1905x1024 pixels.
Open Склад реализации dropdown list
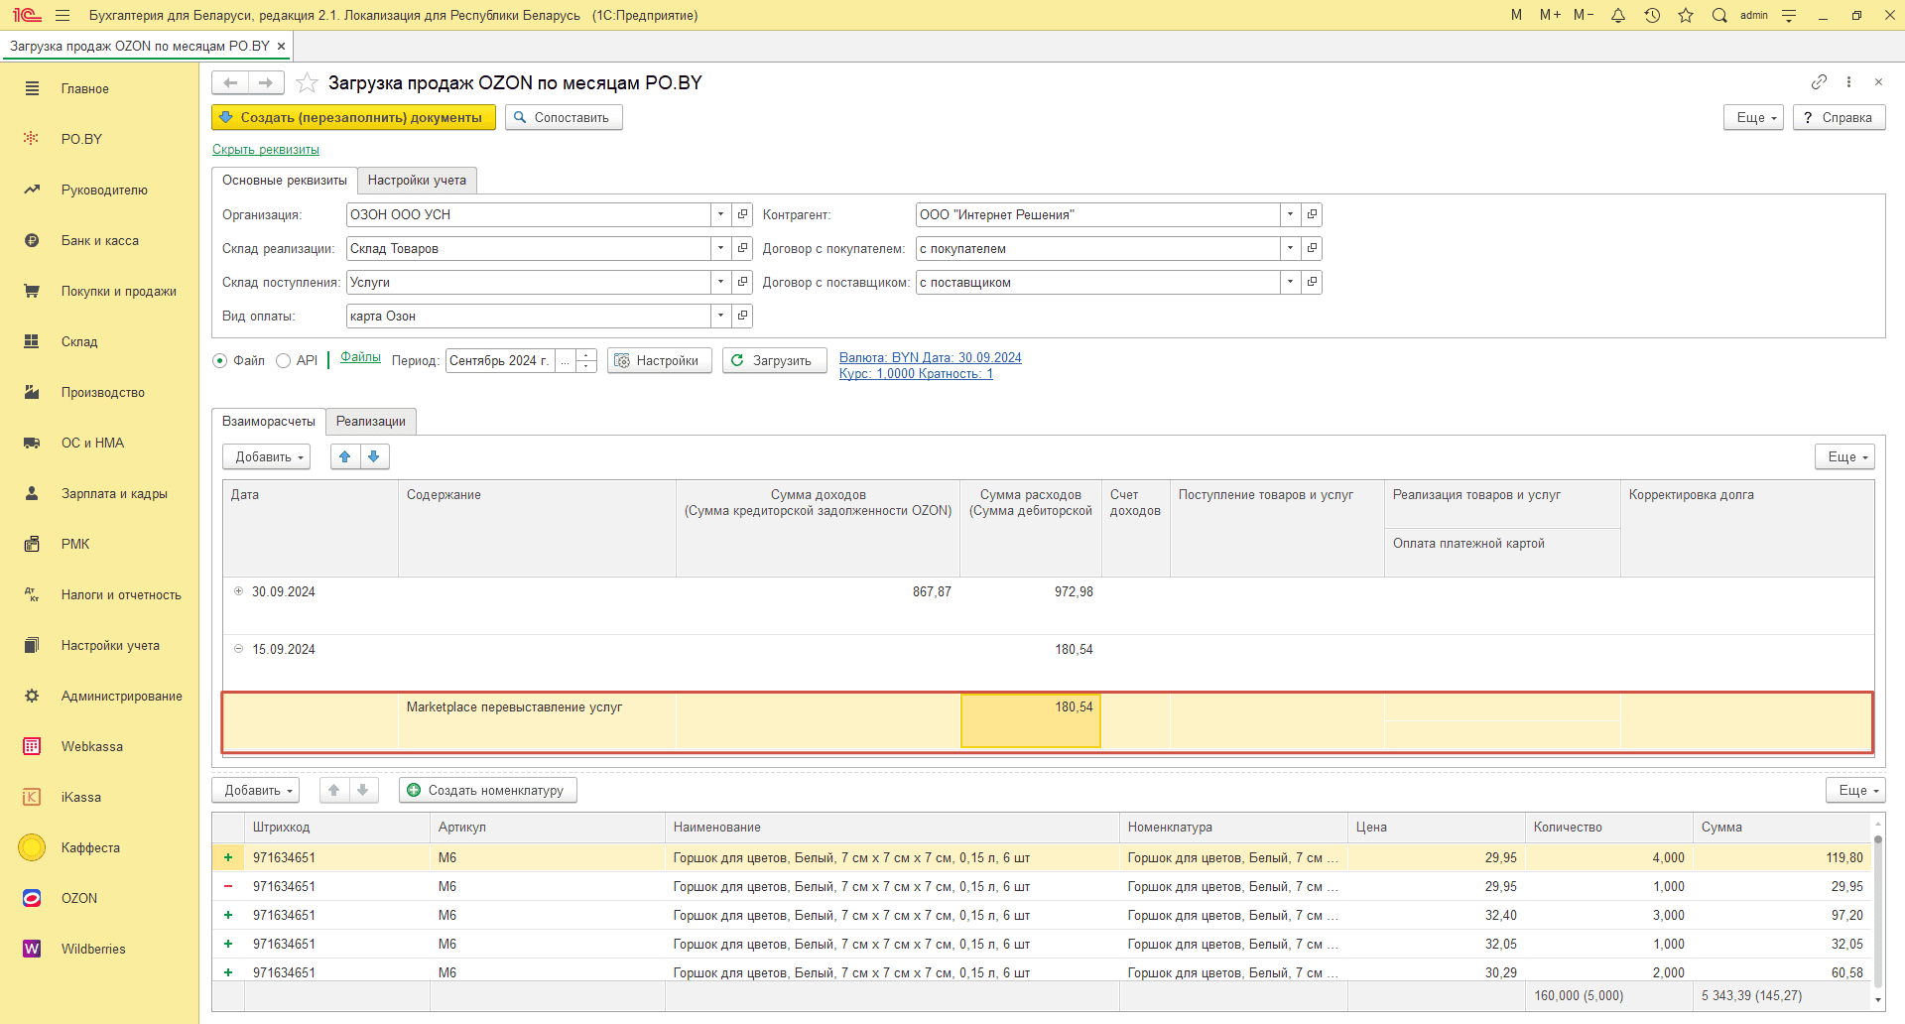click(x=721, y=248)
